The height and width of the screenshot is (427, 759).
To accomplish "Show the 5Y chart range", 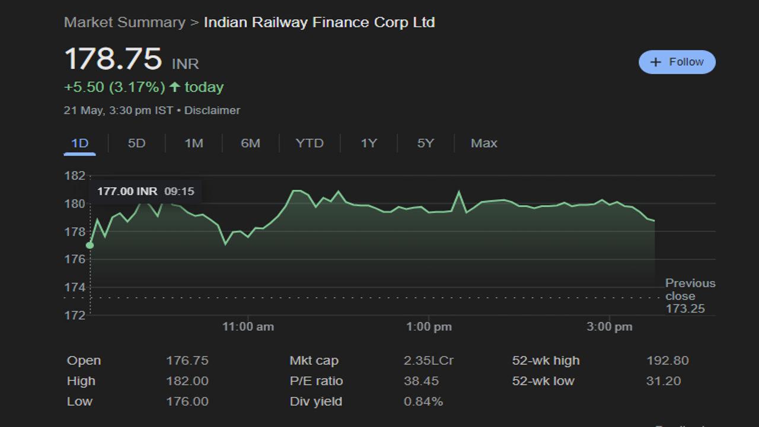I will [425, 143].
